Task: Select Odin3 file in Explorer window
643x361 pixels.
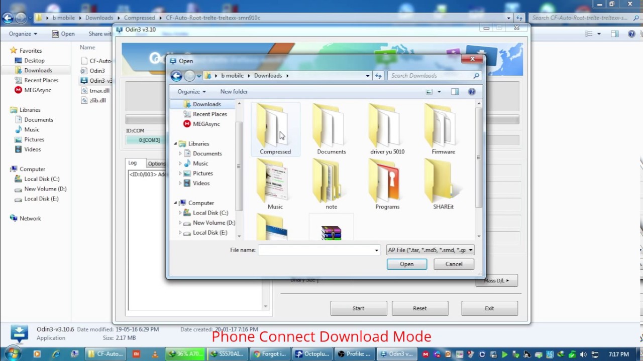Action: pyautogui.click(x=93, y=71)
